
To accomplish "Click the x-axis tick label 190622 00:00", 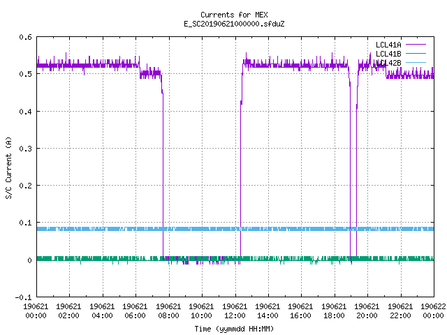I will 433,311.
